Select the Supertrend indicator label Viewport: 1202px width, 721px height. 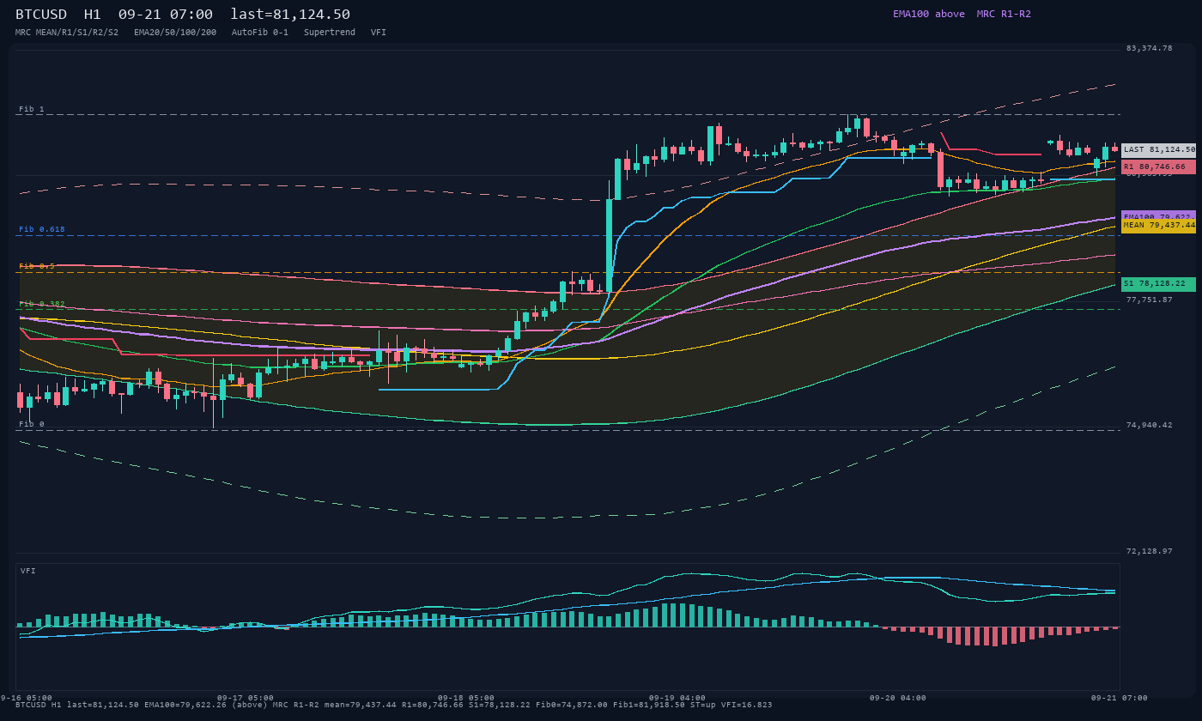tap(330, 33)
